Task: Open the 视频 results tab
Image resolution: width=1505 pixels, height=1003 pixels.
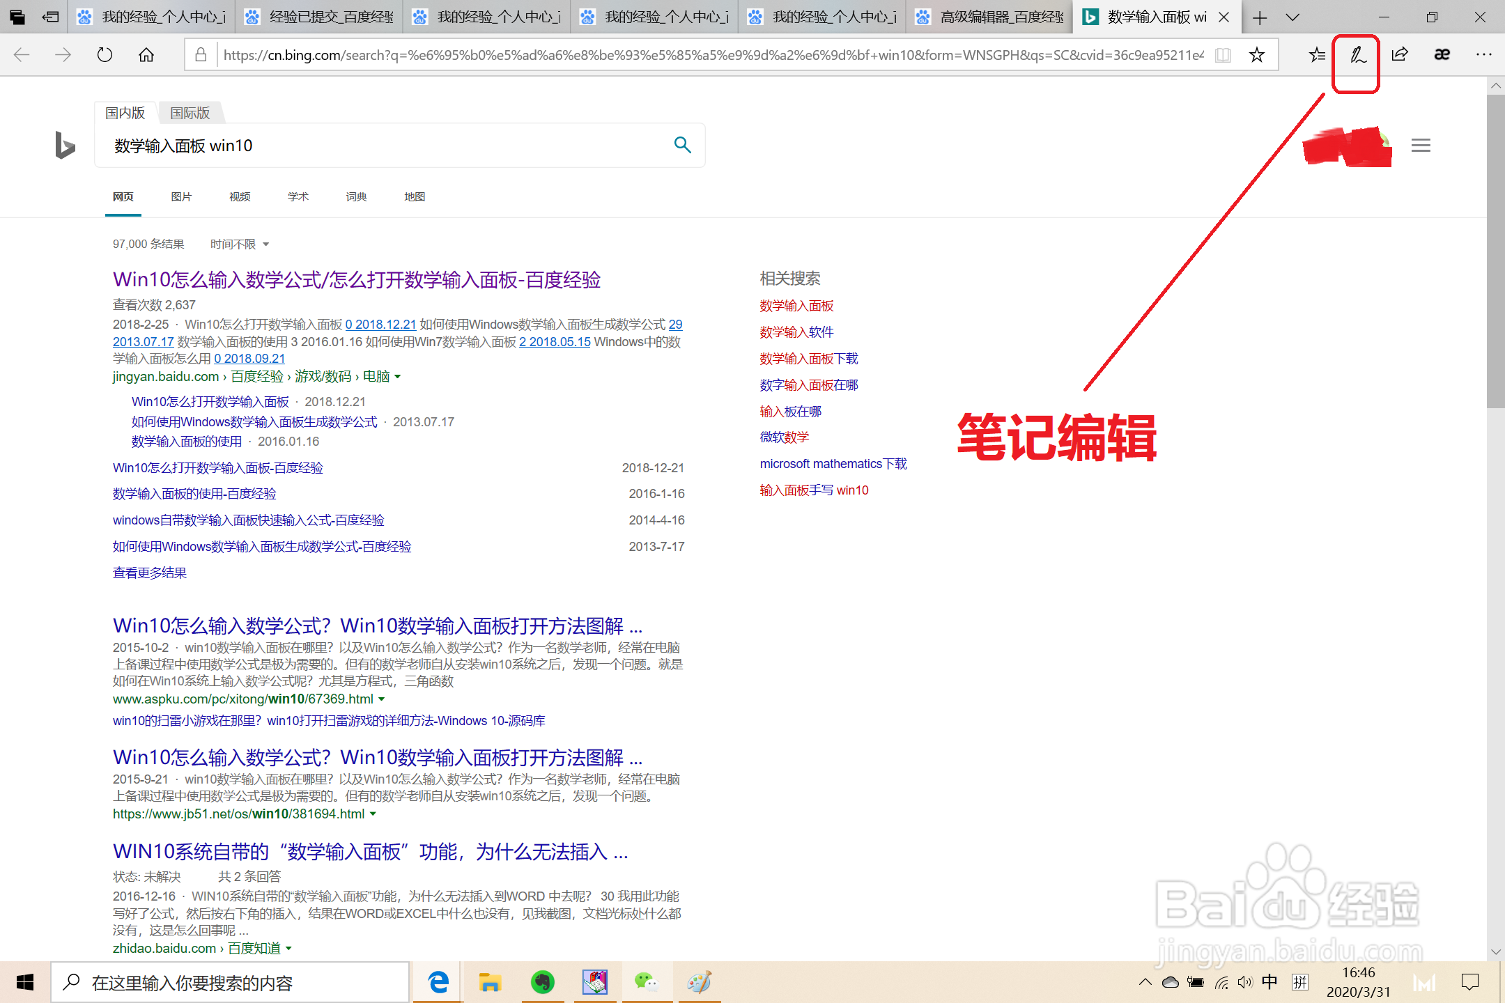Action: point(240,197)
